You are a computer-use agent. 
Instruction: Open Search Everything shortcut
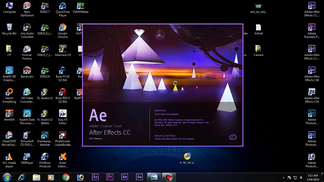9,96
